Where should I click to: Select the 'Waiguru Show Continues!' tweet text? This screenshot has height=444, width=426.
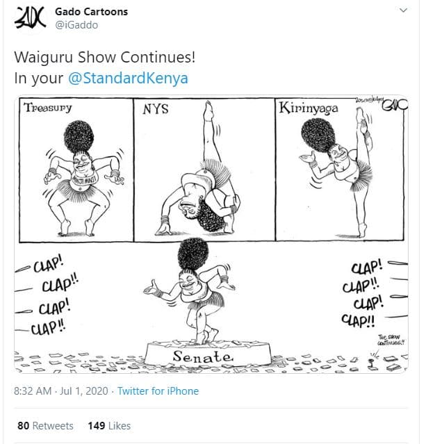(105, 57)
